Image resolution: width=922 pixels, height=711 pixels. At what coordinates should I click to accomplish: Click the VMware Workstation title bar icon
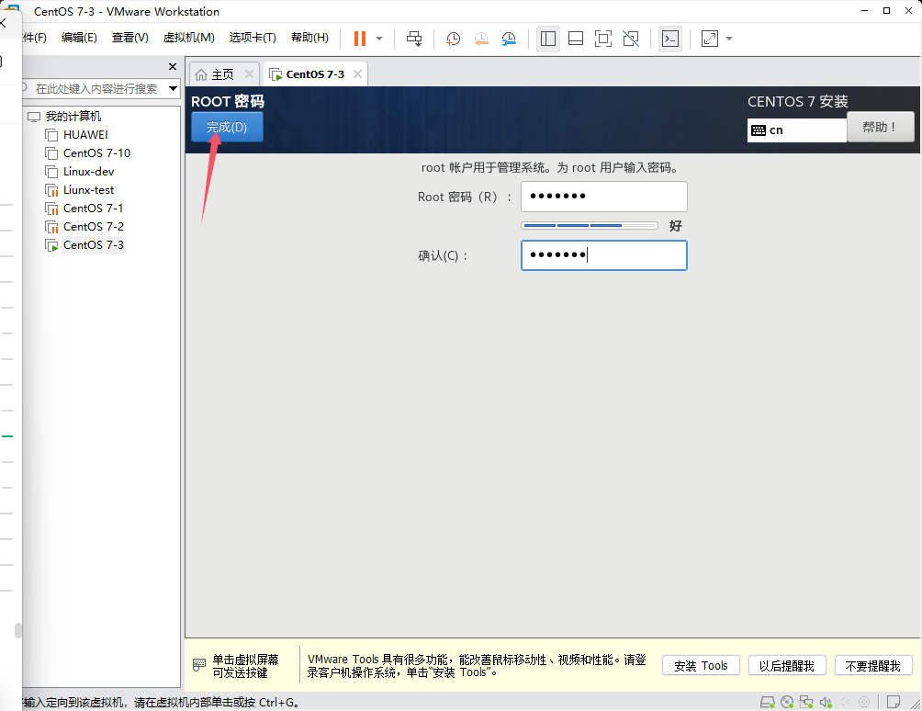tap(12, 10)
